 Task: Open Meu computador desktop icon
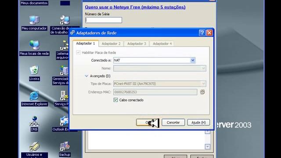pyautogui.click(x=34, y=20)
